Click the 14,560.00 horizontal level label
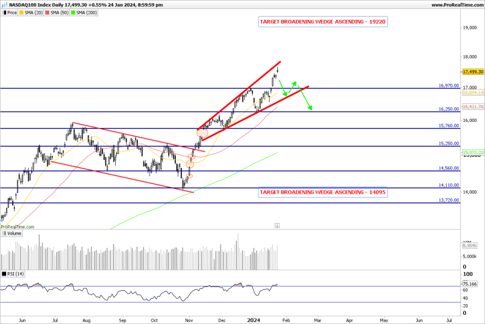Image resolution: width=485 pixels, height=324 pixels. click(x=449, y=168)
